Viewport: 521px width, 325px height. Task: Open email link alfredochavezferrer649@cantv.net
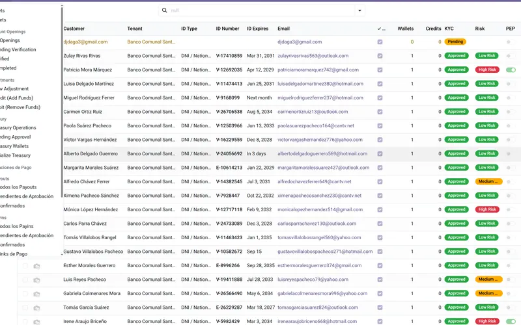315,181
